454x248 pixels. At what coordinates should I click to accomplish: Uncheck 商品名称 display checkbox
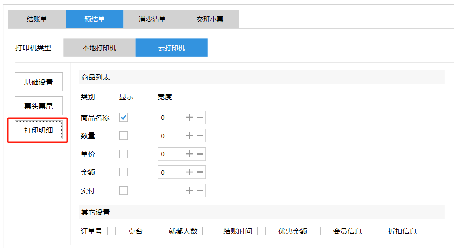tap(123, 117)
